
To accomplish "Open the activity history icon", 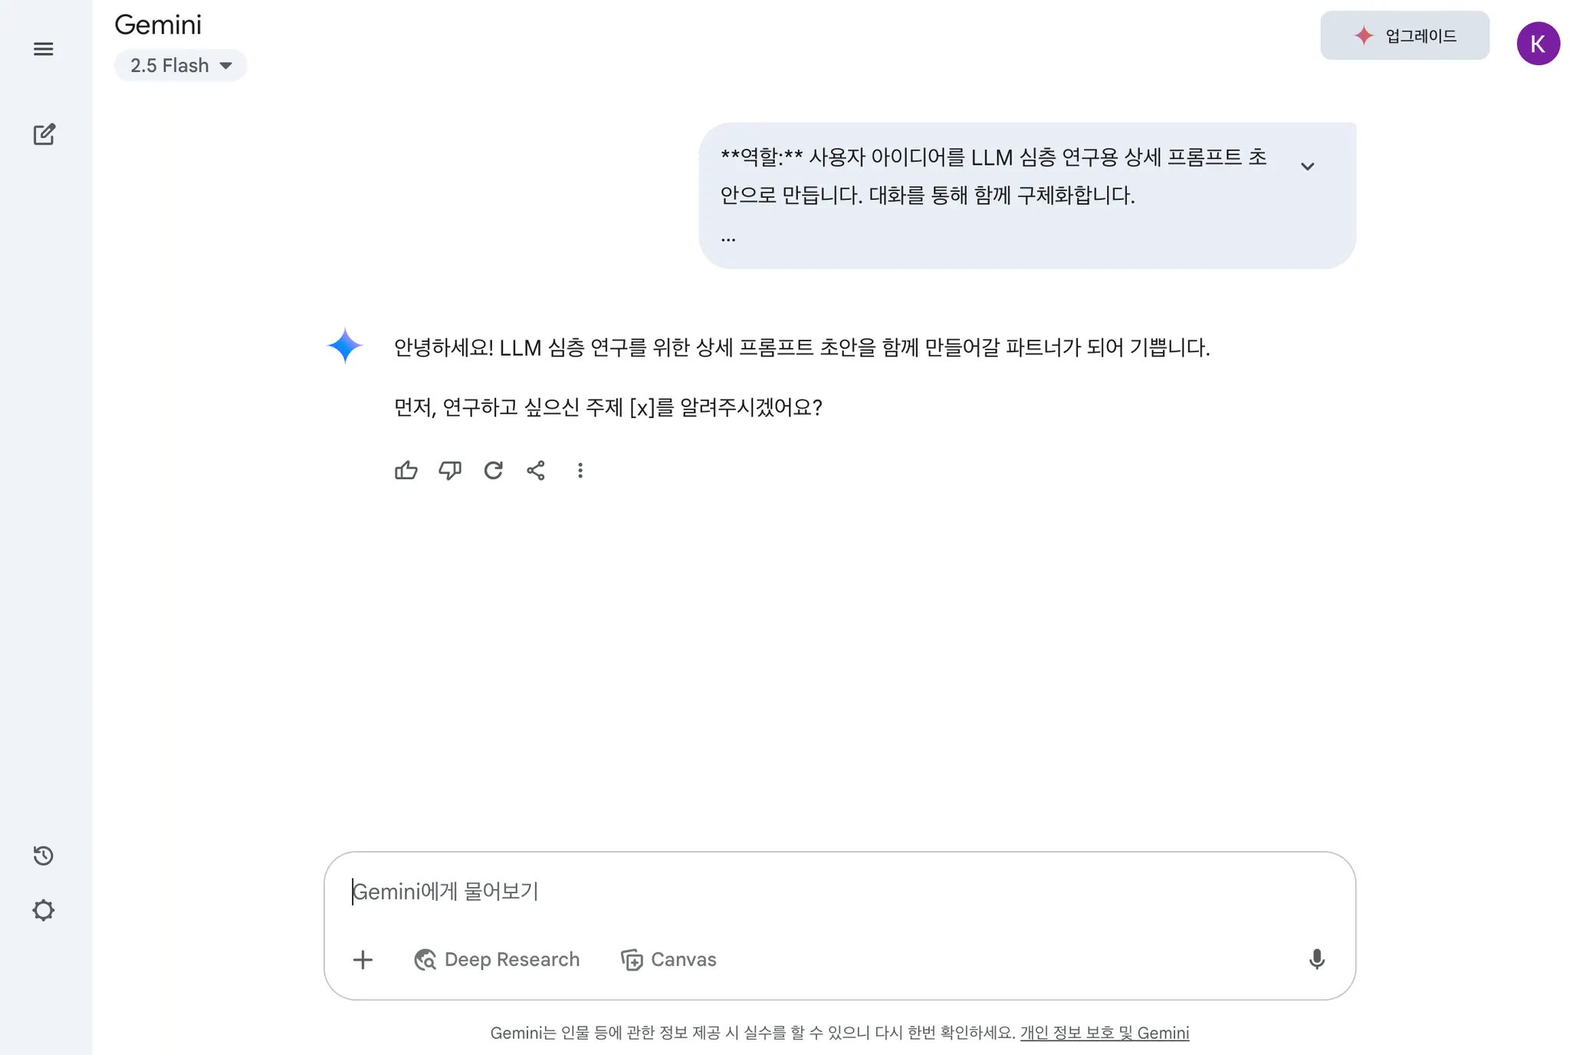I will pos(44,856).
